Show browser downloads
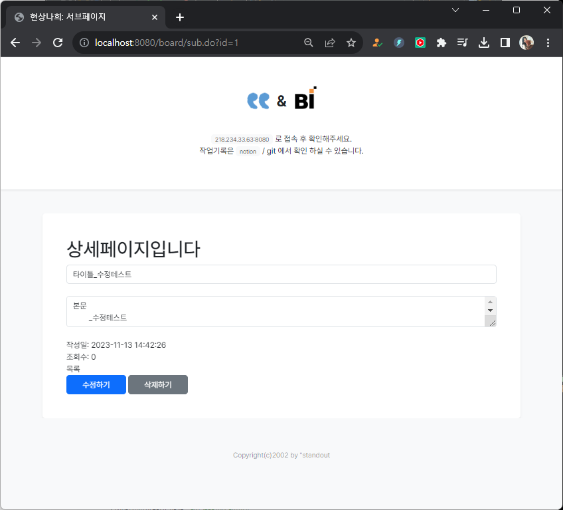563x510 pixels. (x=484, y=43)
